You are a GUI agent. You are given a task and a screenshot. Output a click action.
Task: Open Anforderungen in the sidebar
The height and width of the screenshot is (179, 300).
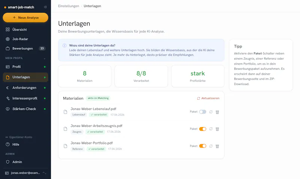(x=25, y=88)
